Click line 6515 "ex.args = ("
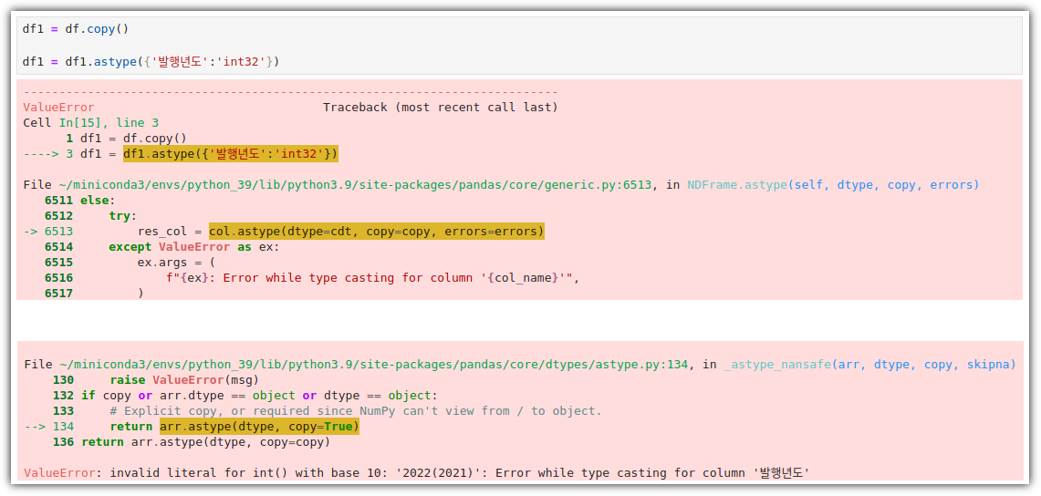1041x496 pixels. [130, 263]
